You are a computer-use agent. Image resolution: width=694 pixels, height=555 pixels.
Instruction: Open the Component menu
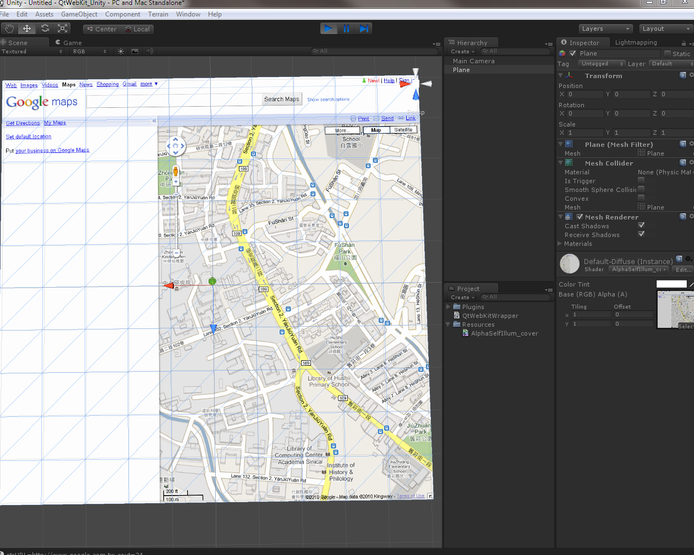click(x=123, y=14)
